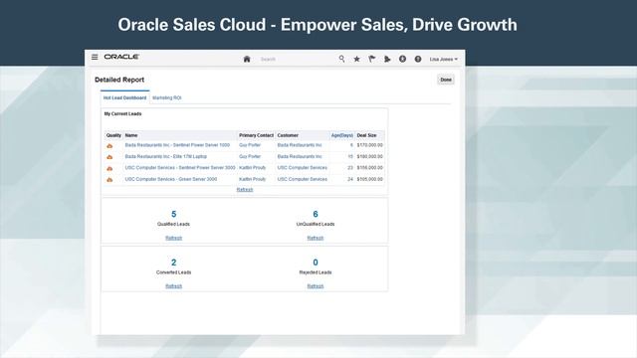
Task: Open USC Computer Services customer in Sentinel Server 3000 row
Action: [303, 168]
